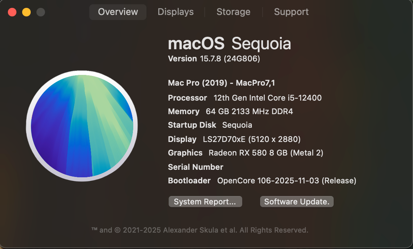Select the Support tab

291,12
